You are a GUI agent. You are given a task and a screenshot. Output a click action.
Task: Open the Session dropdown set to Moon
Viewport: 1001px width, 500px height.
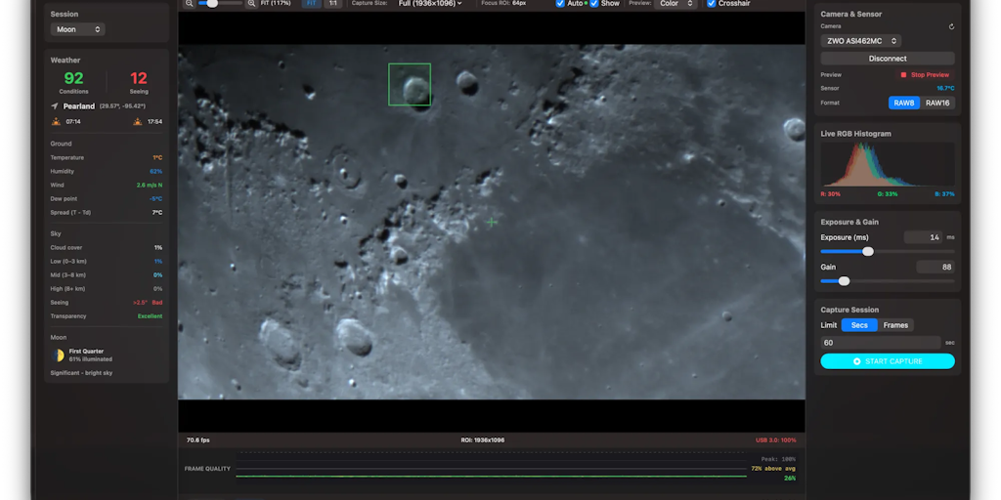[78, 29]
